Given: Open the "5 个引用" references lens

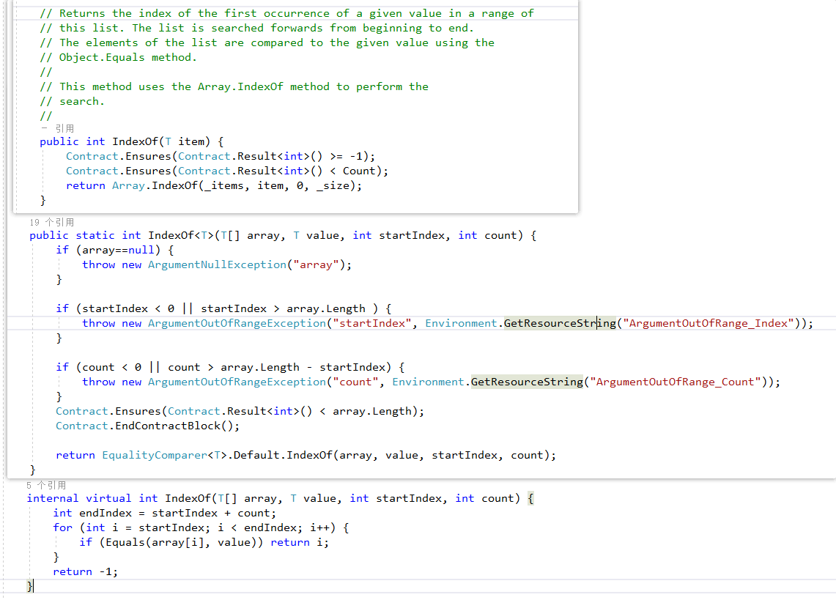Looking at the screenshot, I should click(46, 485).
